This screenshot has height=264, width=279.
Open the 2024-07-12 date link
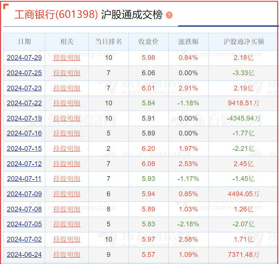coord(24,164)
